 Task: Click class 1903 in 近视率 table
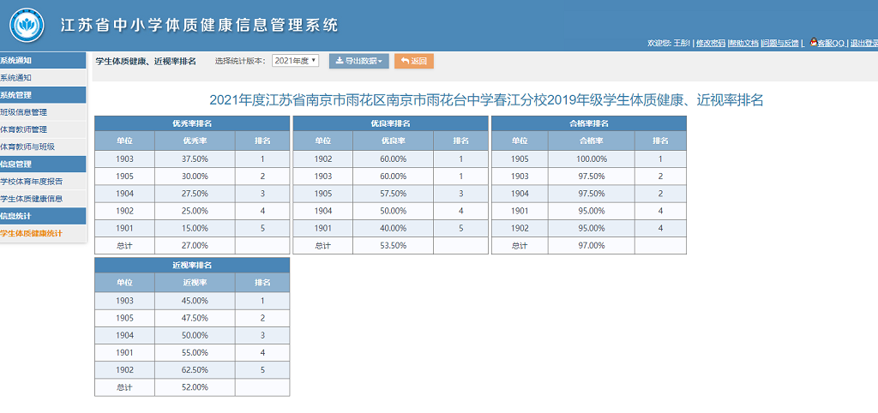tap(125, 301)
